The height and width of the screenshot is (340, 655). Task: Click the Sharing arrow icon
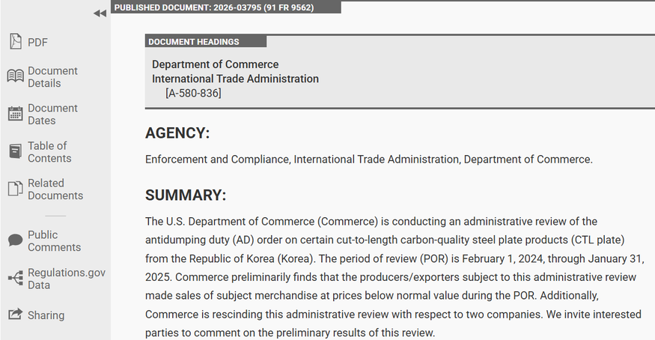point(15,315)
